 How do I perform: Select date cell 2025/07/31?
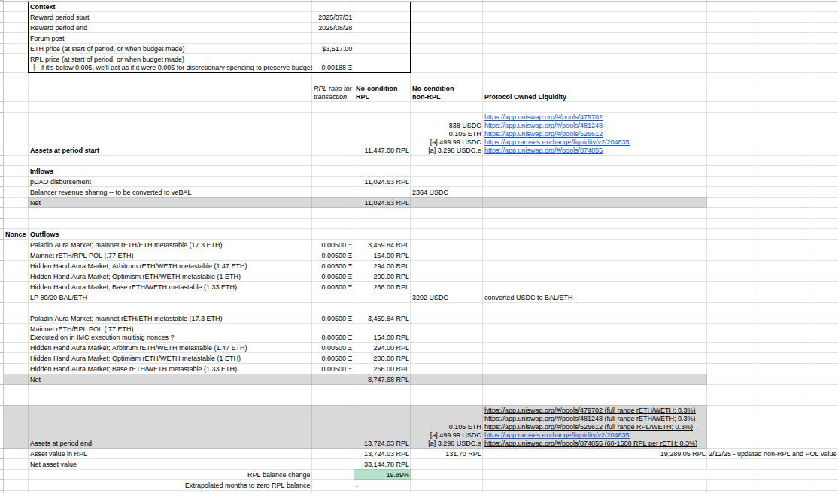pyautogui.click(x=335, y=17)
